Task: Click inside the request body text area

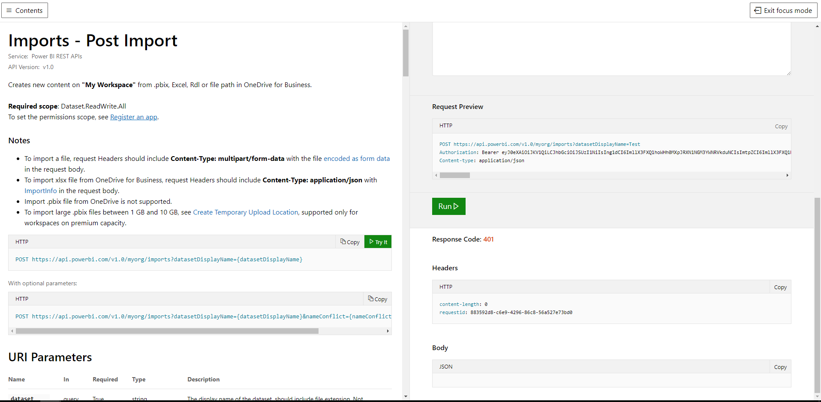Action: pyautogui.click(x=611, y=49)
